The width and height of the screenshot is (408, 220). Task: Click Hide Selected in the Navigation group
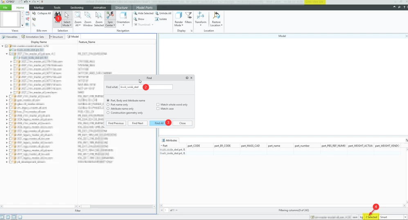(143, 13)
